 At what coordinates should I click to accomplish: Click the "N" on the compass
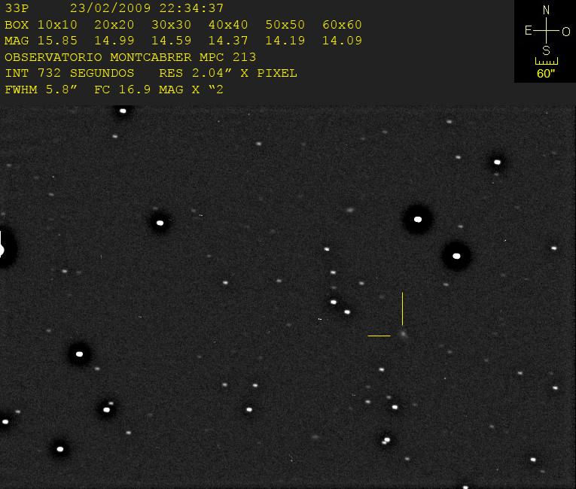546,10
